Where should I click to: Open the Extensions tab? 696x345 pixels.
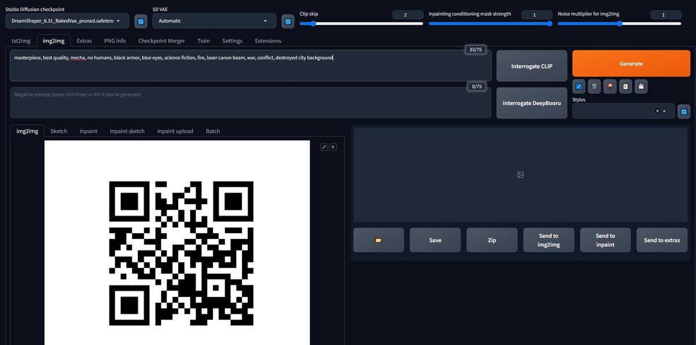click(x=267, y=41)
